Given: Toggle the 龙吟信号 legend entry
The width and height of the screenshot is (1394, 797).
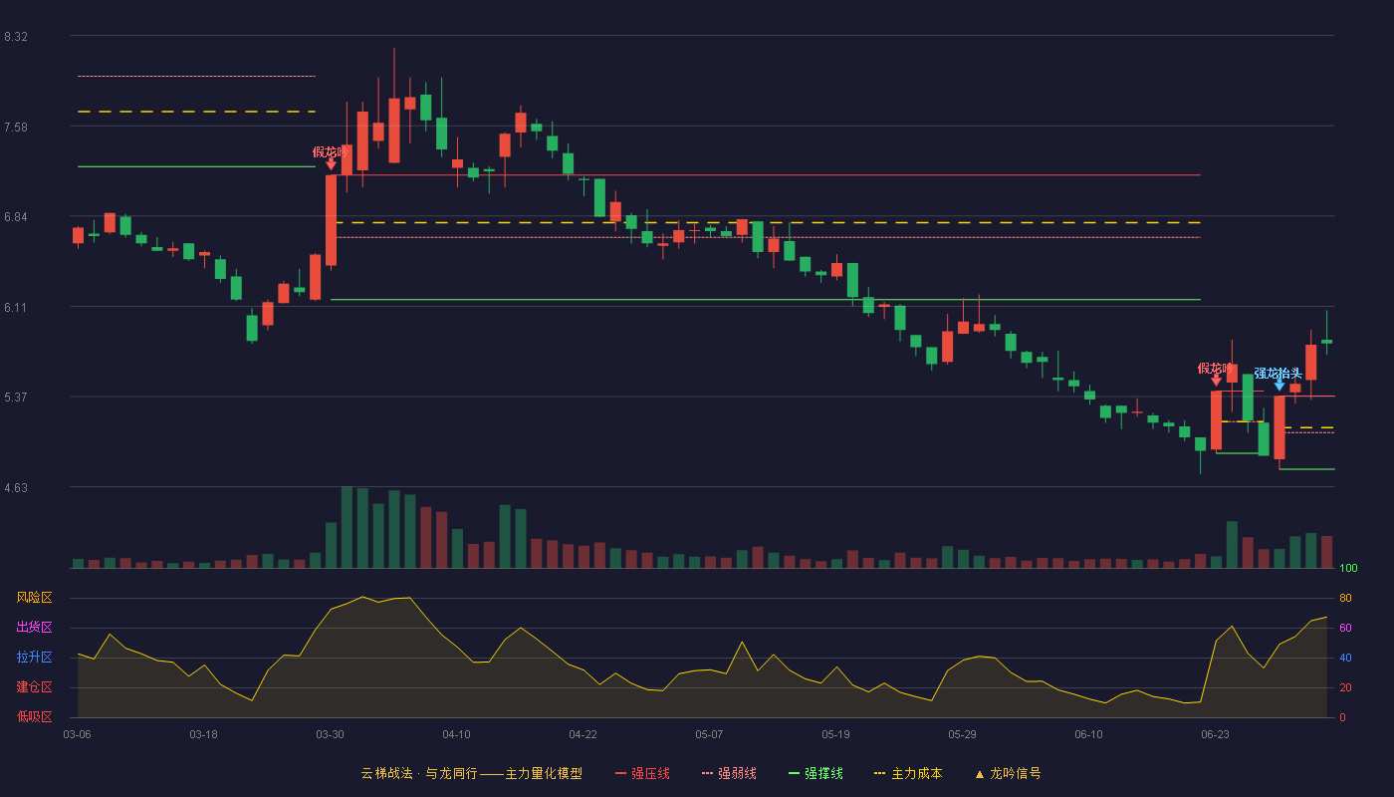Looking at the screenshot, I should coord(1008,773).
